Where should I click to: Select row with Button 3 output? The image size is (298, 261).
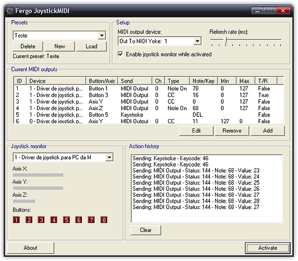pyautogui.click(x=149, y=95)
